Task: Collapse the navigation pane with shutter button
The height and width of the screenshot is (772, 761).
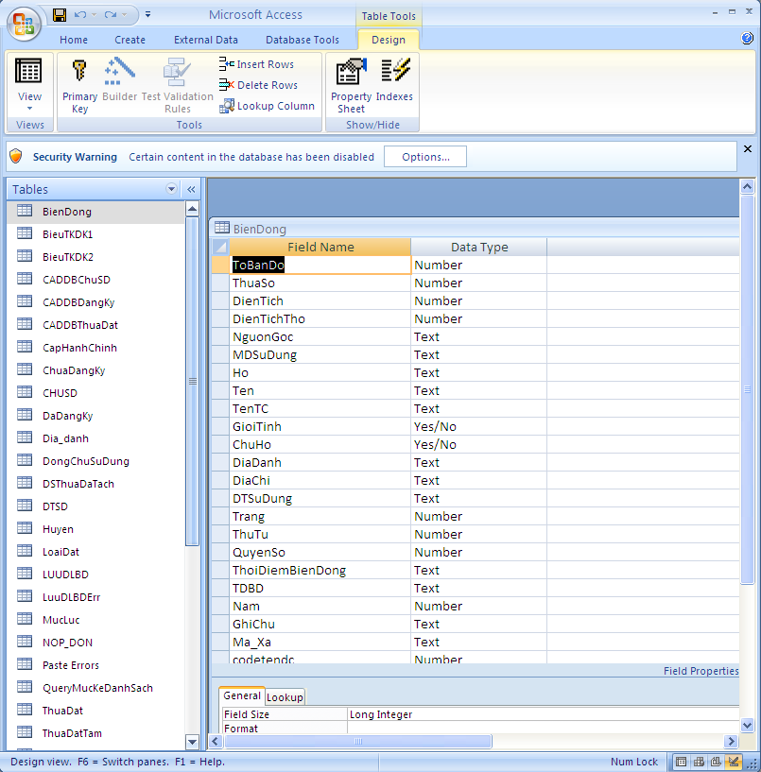Action: [190, 189]
